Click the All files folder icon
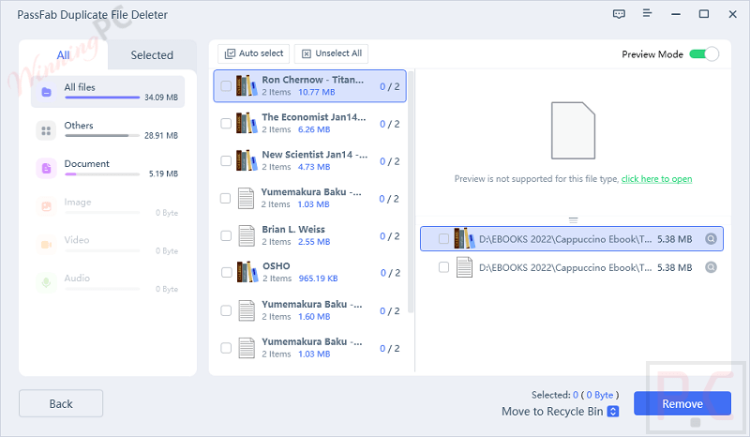This screenshot has height=437, width=750. click(46, 92)
